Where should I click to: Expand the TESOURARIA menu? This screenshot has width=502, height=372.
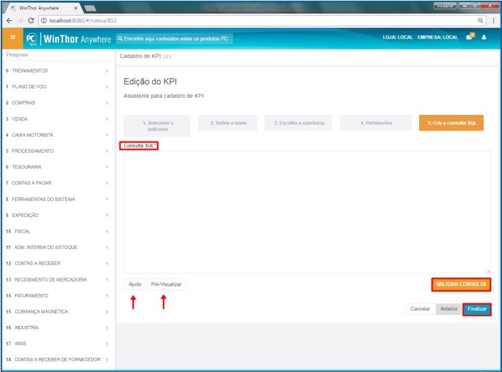[x=58, y=167]
